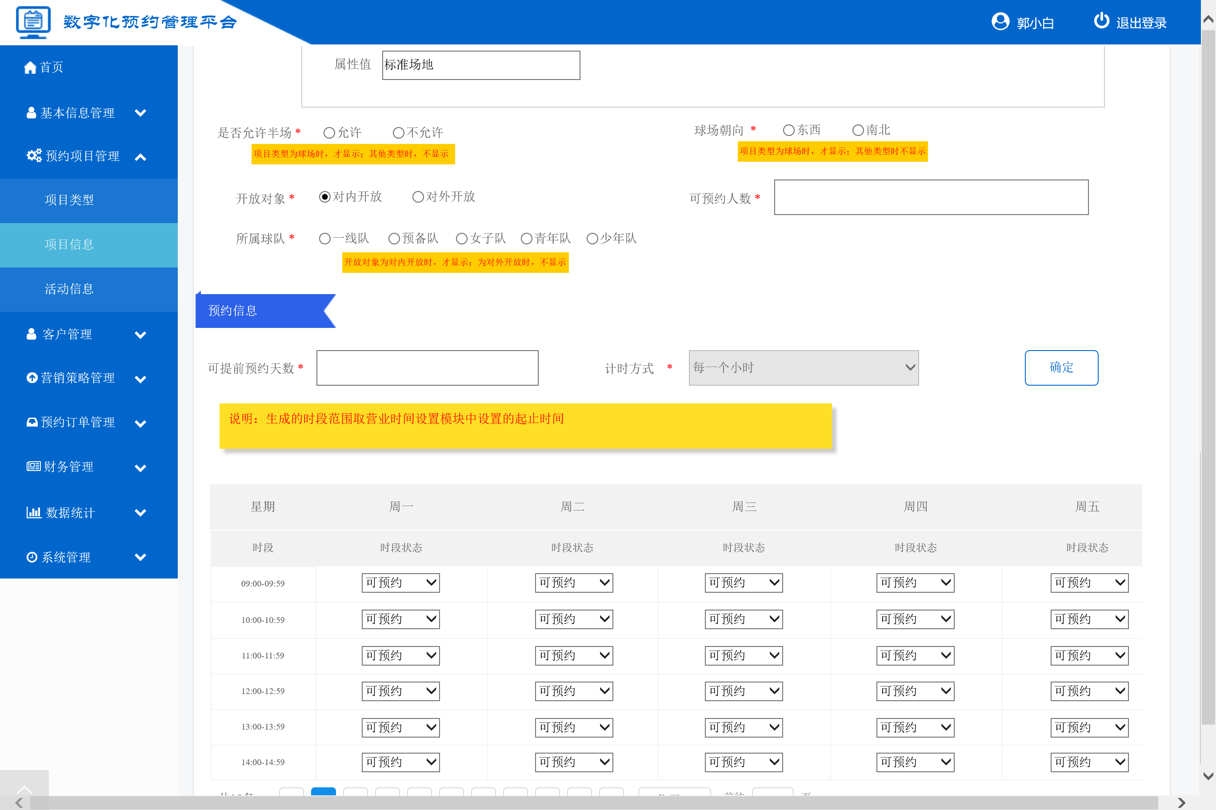
Task: Expand 数据统计 menu chevron
Action: (x=140, y=512)
